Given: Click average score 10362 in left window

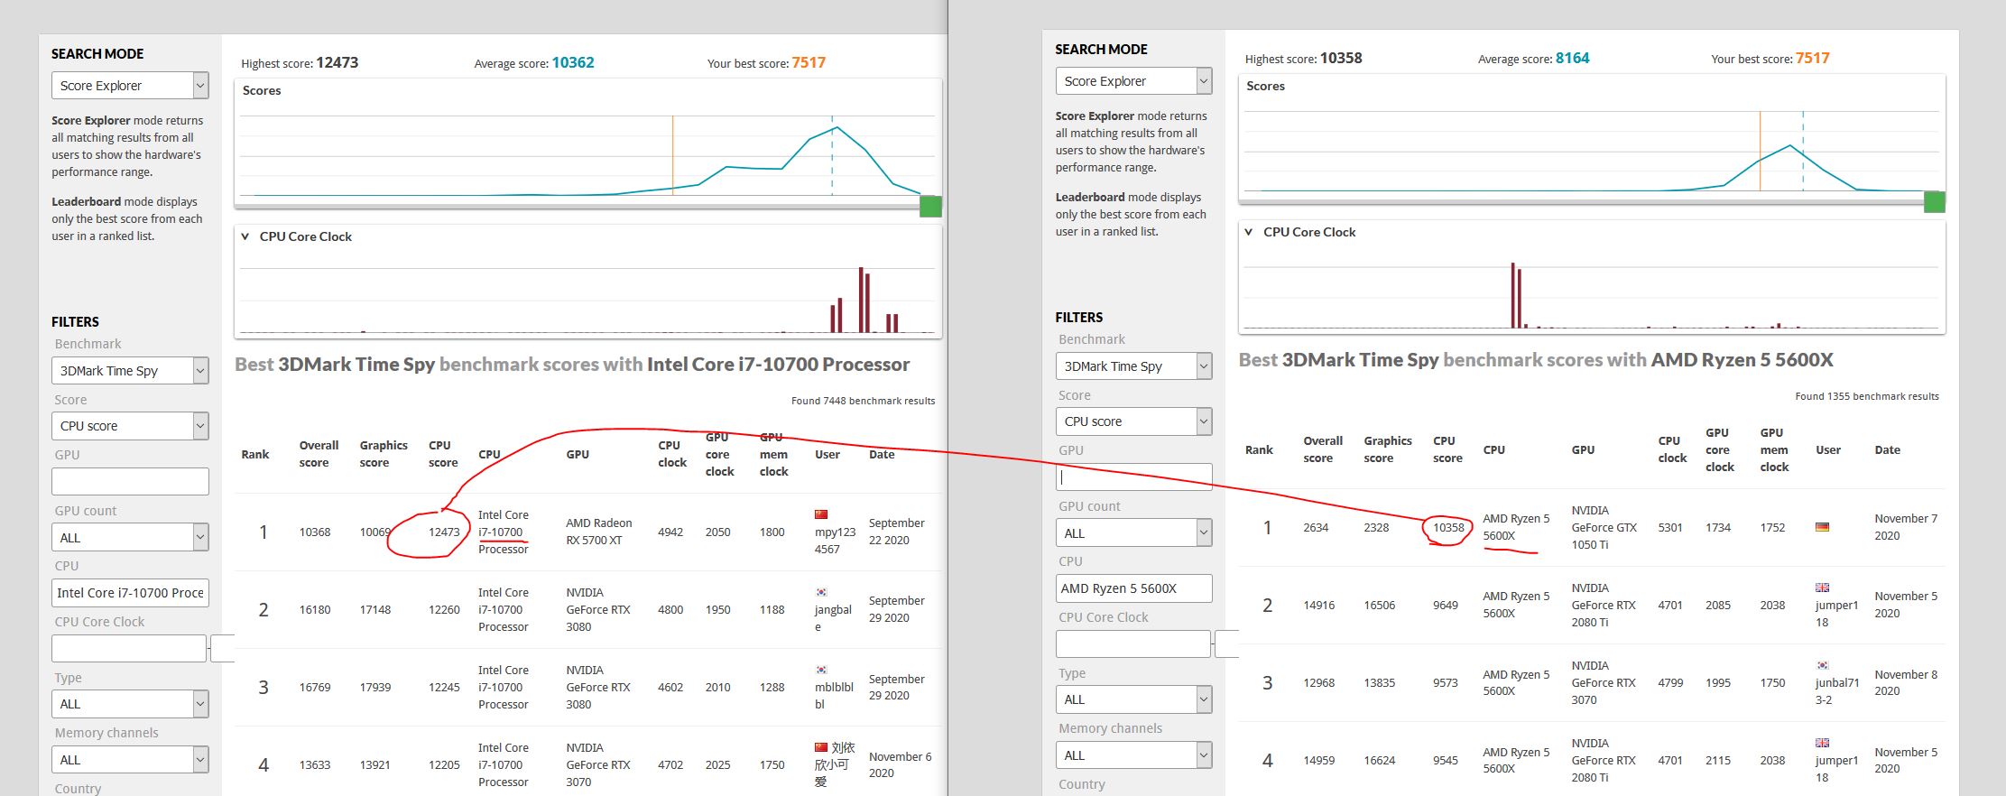Looking at the screenshot, I should click(x=573, y=62).
